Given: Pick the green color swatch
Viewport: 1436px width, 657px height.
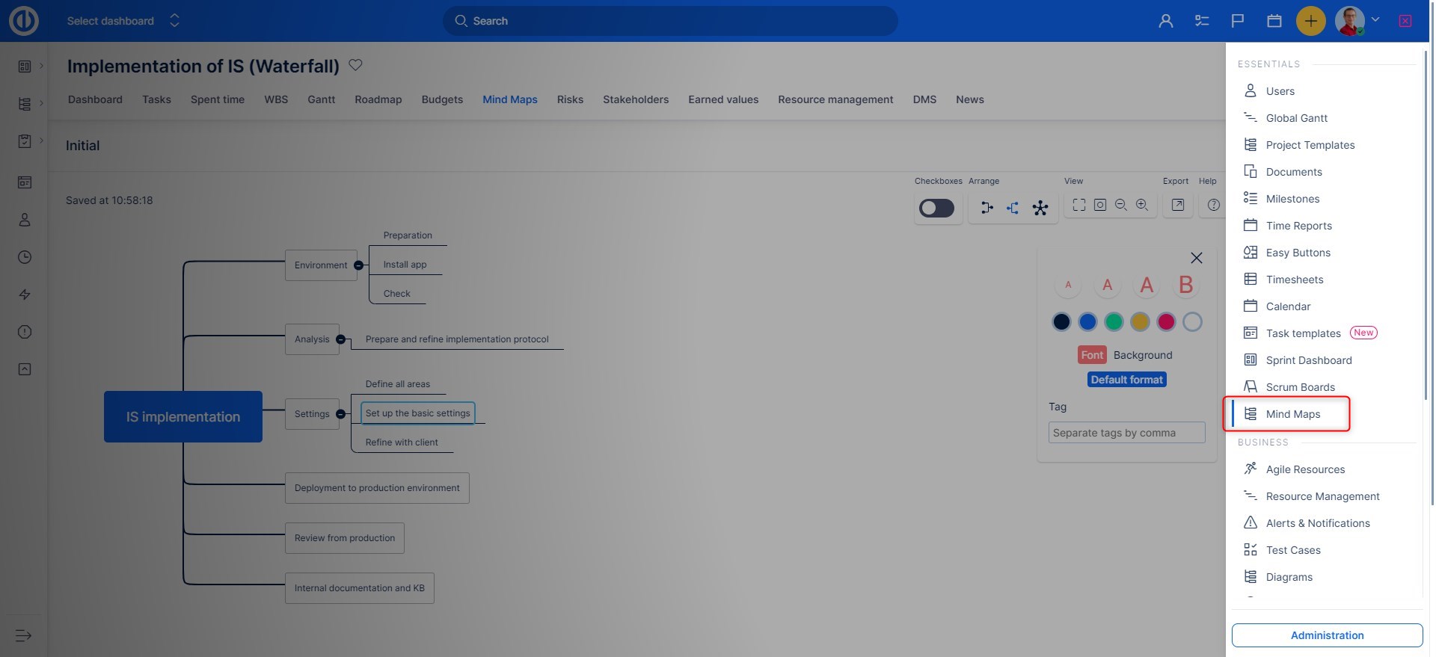Looking at the screenshot, I should pyautogui.click(x=1114, y=321).
